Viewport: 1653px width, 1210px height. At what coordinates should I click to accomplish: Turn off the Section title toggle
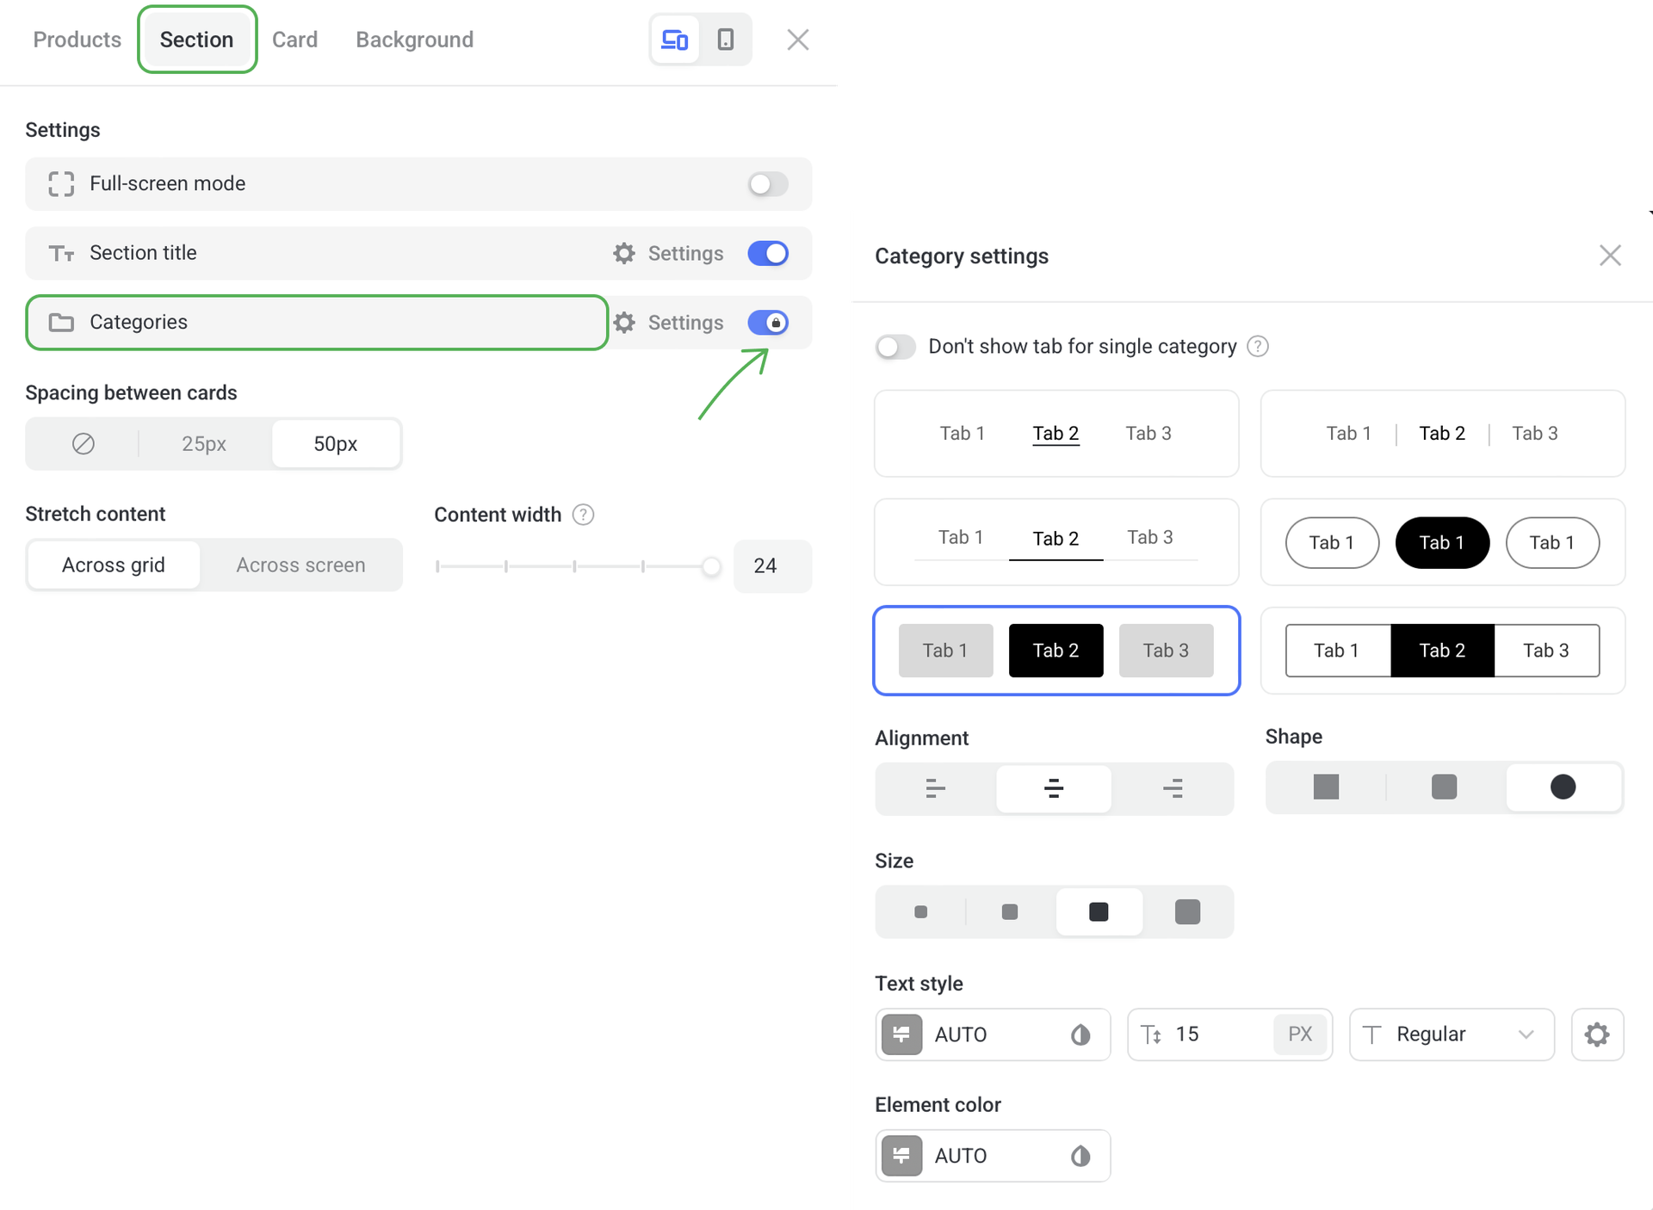(768, 253)
